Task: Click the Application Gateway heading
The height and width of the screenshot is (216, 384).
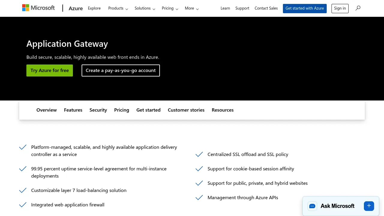Action: (67, 44)
